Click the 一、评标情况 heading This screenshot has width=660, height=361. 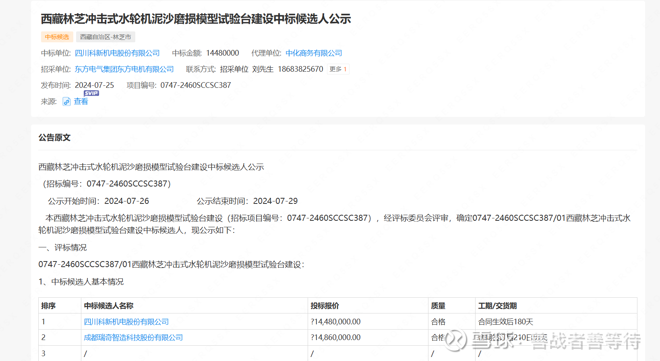click(x=62, y=247)
